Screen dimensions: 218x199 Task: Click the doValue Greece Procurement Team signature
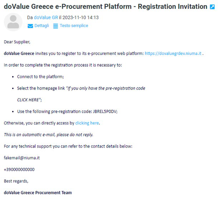click(x=38, y=193)
